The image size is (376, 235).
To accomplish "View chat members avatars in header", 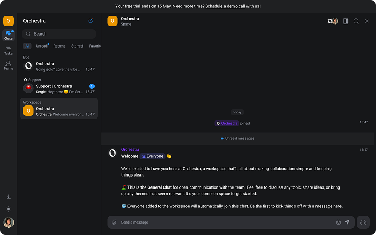I will (x=333, y=21).
